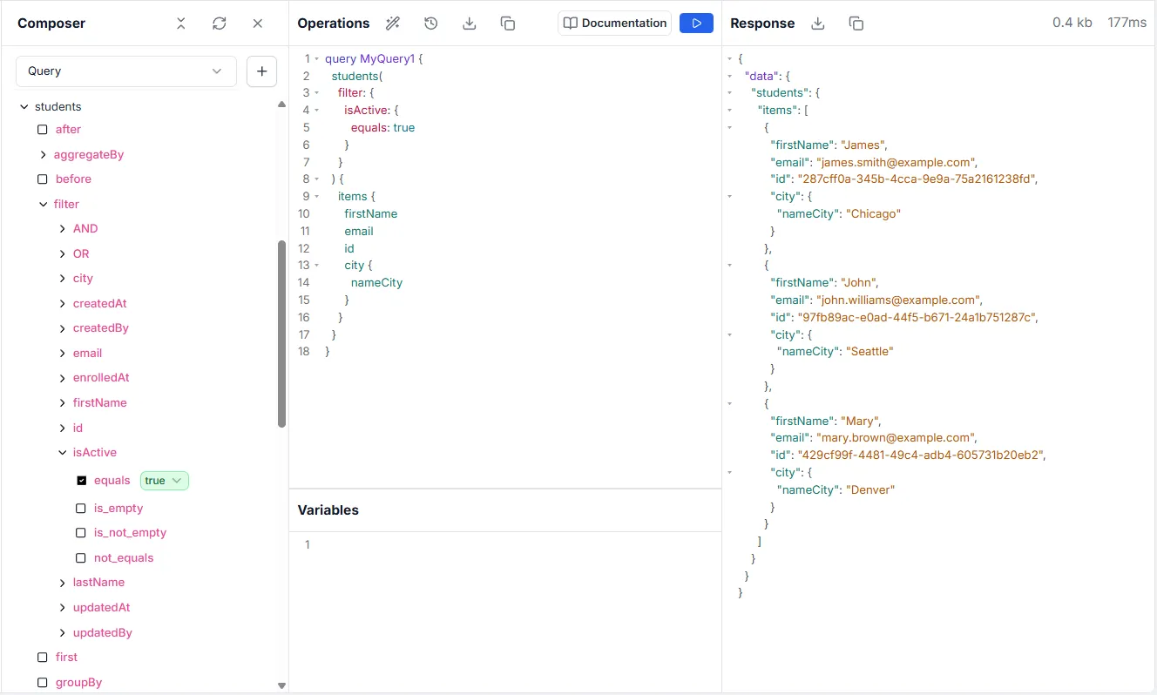
Task: Collapse the isActive filter node
Action: [x=63, y=453]
